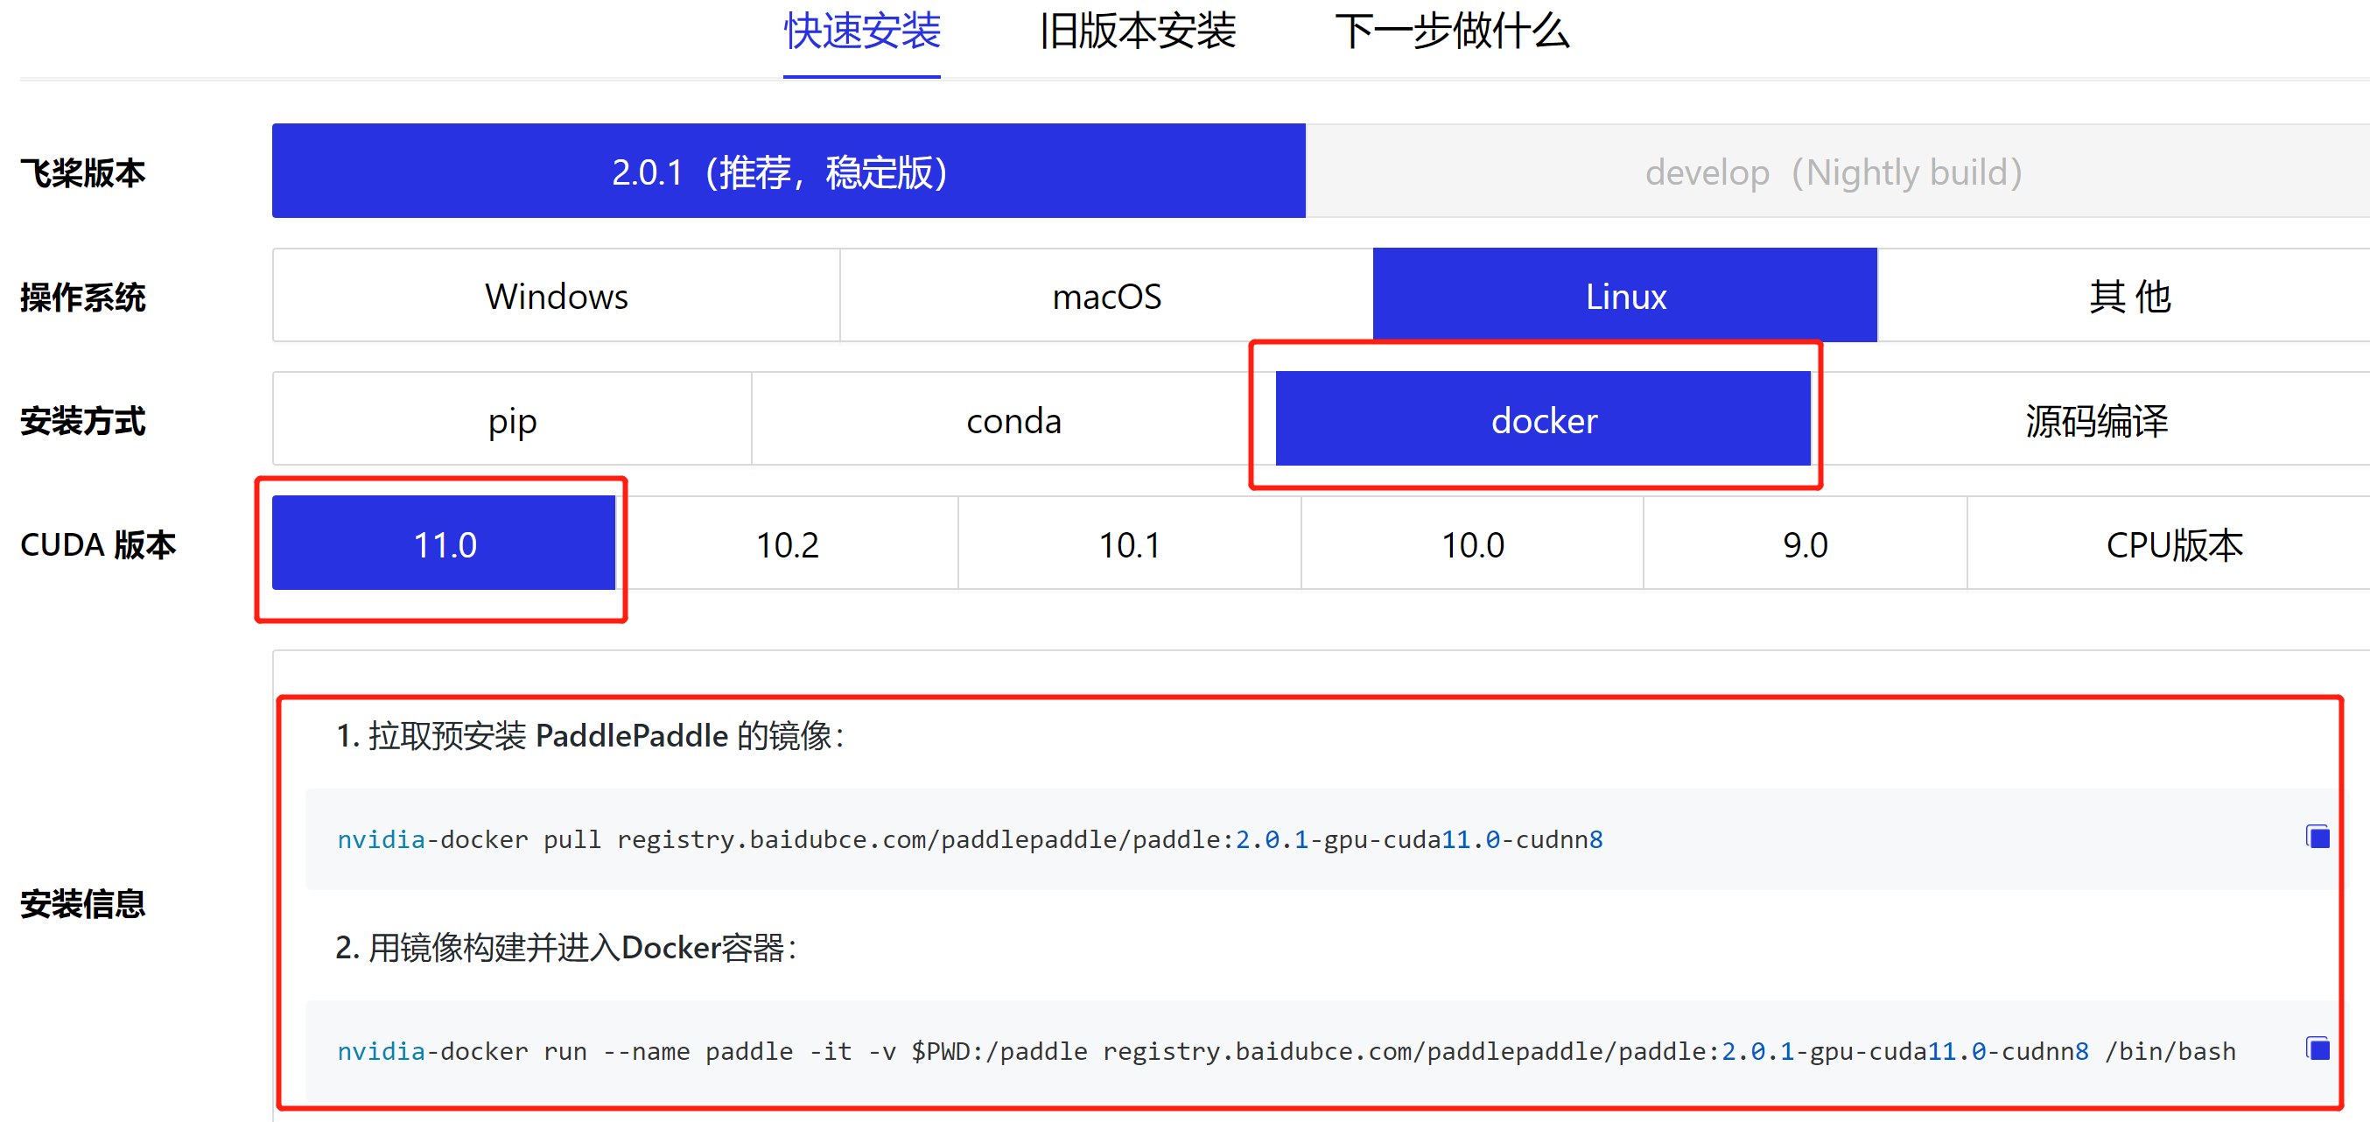The image size is (2370, 1122).
Task: Select CUDA version 10.1
Action: [x=1129, y=544]
